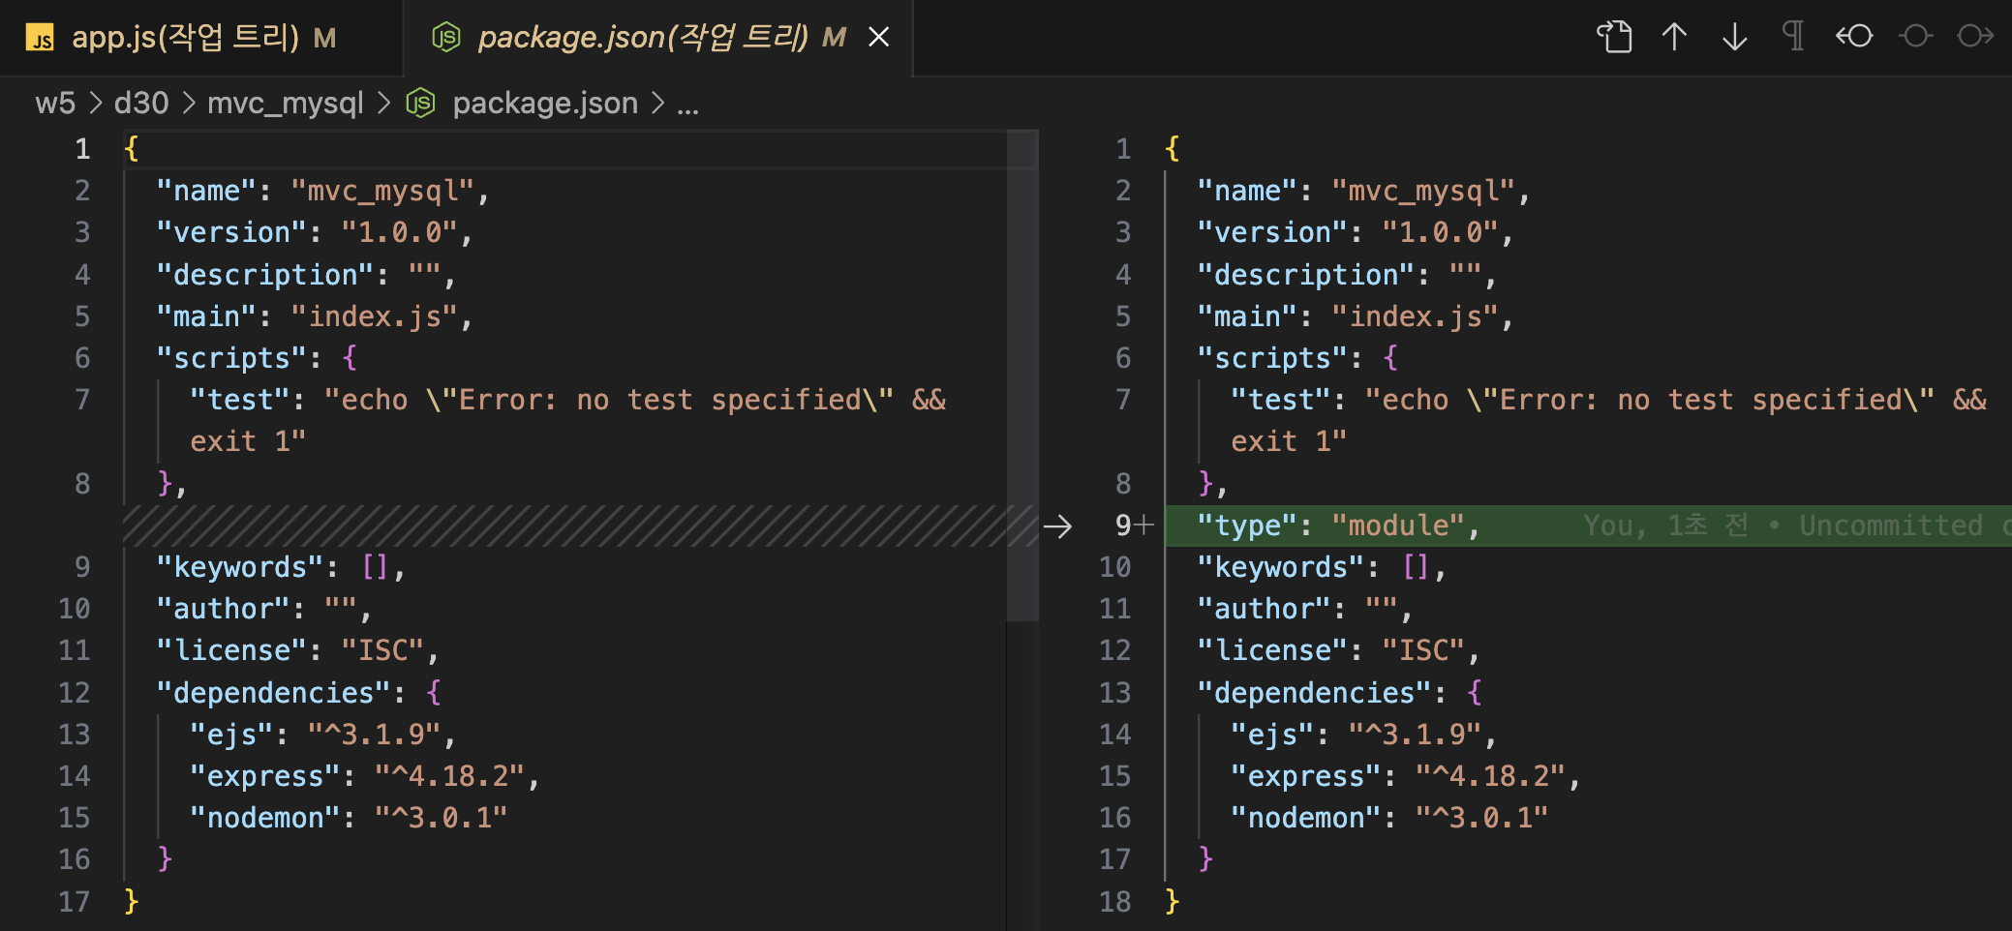This screenshot has height=931, width=2012.
Task: Open the d30 breadcrumb folder
Action: 141,103
